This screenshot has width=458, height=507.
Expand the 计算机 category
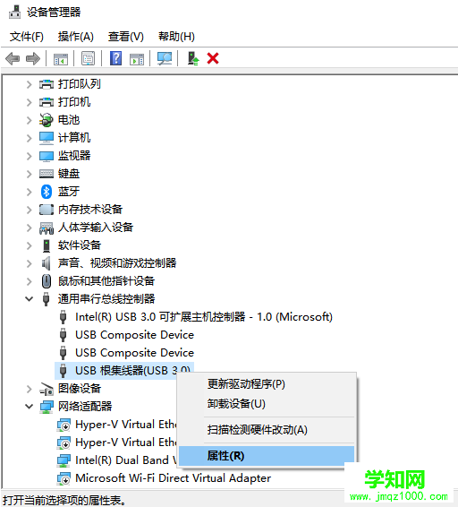(x=29, y=138)
